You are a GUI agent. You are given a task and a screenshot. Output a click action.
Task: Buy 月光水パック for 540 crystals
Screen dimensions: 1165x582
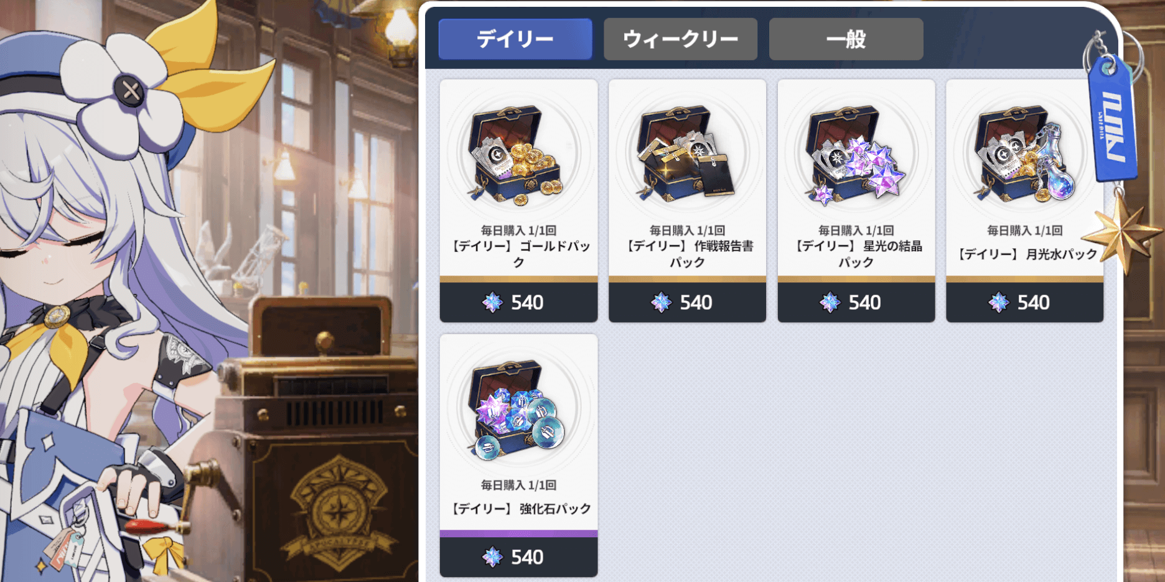pos(1024,302)
